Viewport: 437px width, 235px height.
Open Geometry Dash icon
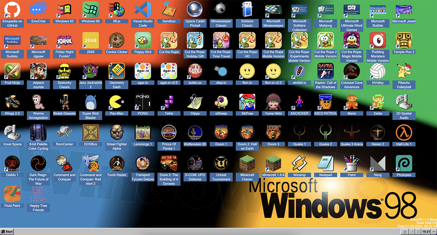(117, 71)
